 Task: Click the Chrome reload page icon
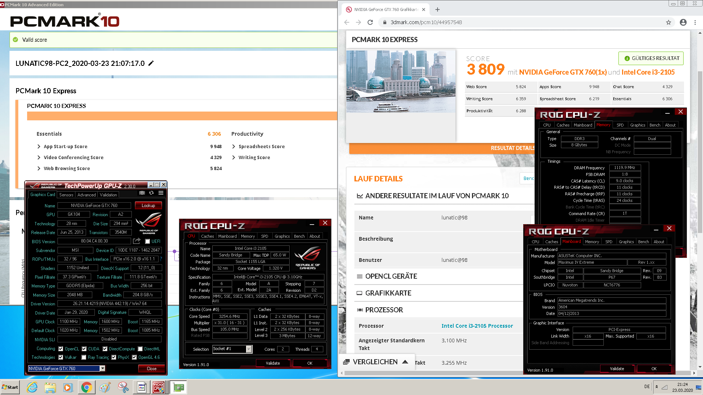370,22
